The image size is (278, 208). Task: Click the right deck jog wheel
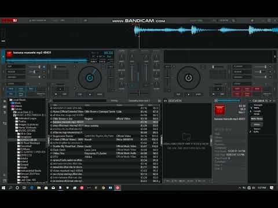click(x=189, y=78)
